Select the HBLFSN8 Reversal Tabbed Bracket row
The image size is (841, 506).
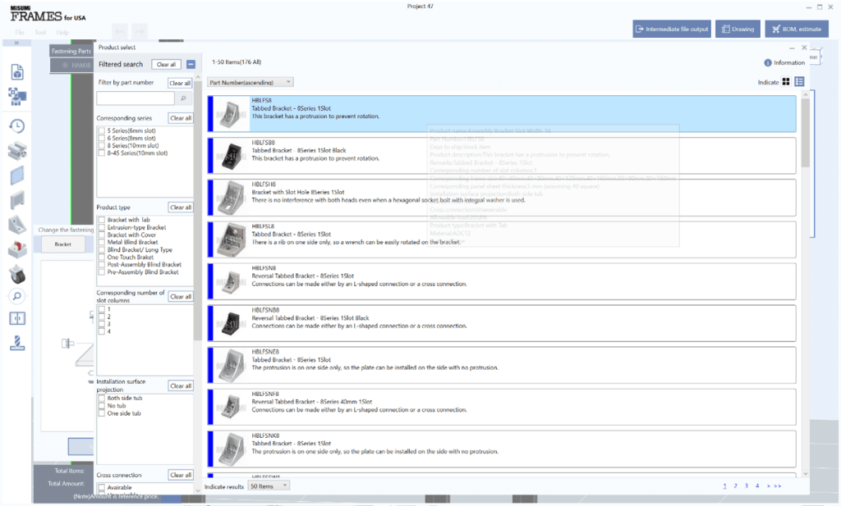(502, 281)
